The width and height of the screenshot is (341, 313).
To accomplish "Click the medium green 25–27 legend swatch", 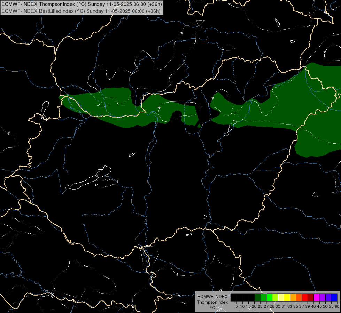I will [263, 297].
